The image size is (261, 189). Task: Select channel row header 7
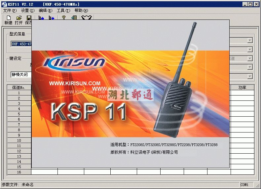(x=19, y=125)
